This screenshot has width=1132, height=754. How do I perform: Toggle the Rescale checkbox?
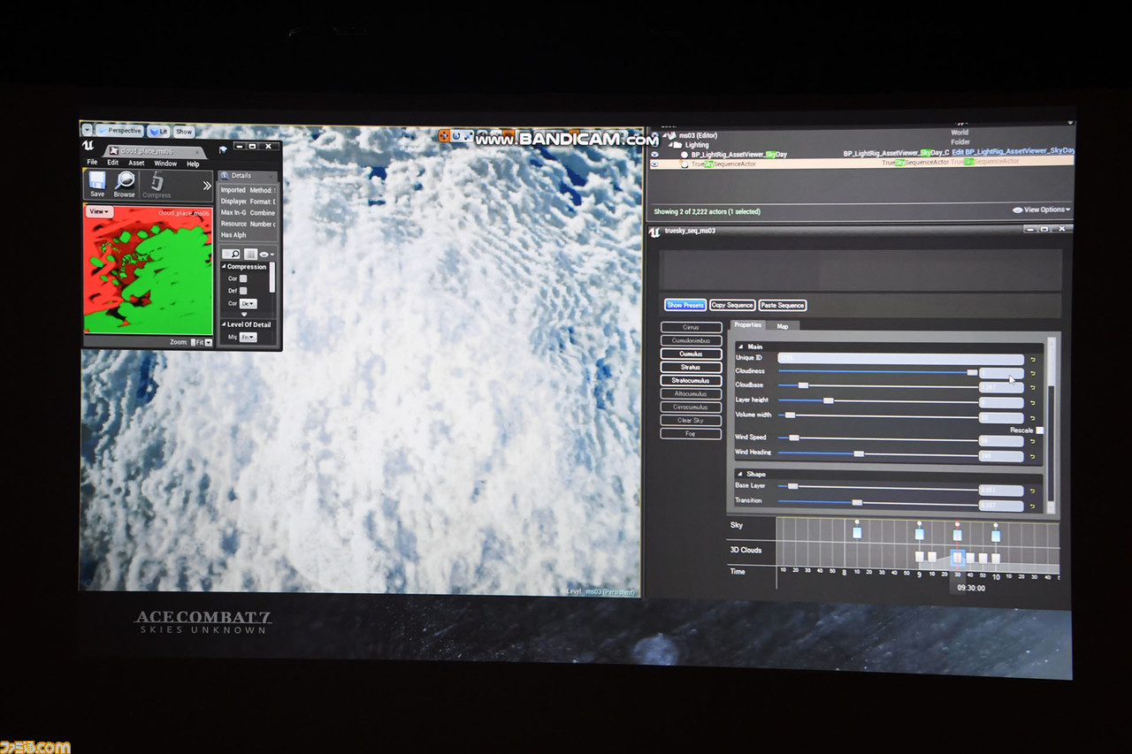tap(1040, 430)
